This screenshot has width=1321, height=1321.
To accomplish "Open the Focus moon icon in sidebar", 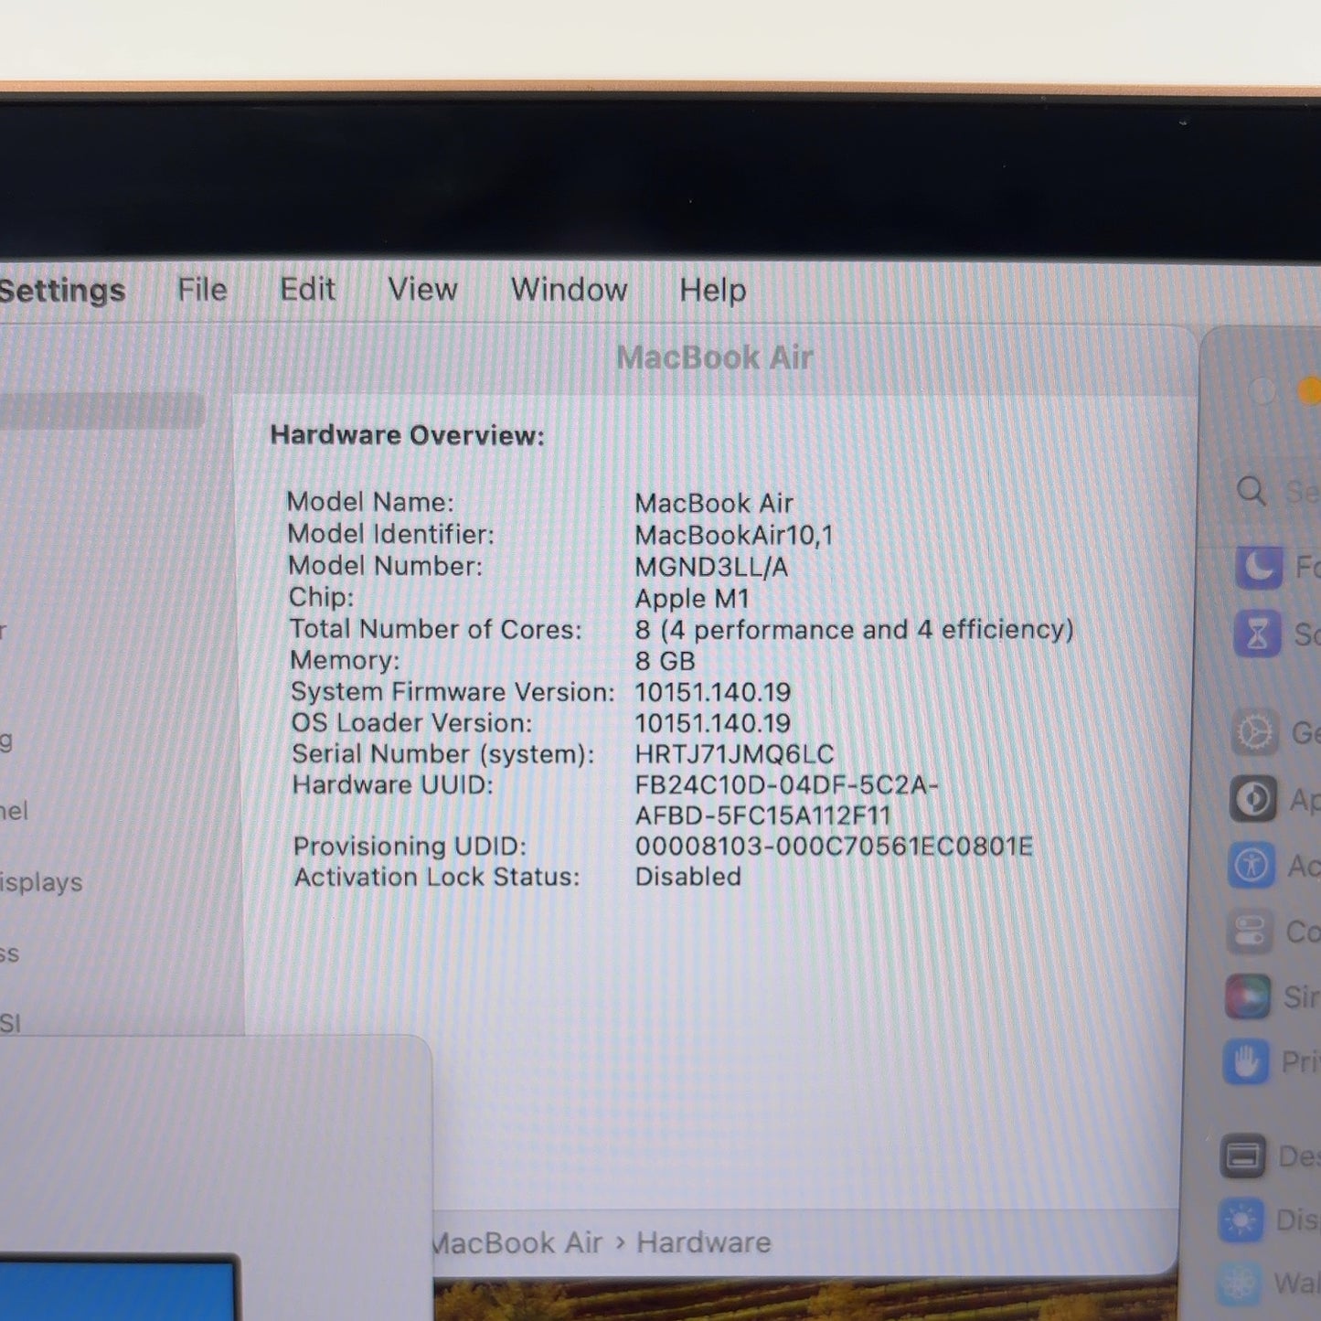I will click(x=1260, y=567).
